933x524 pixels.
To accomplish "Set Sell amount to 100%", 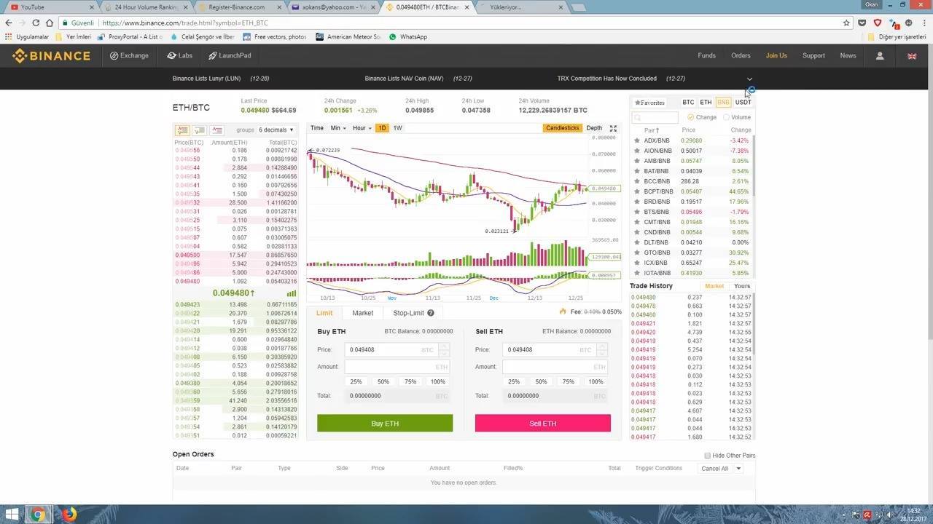I will [596, 381].
